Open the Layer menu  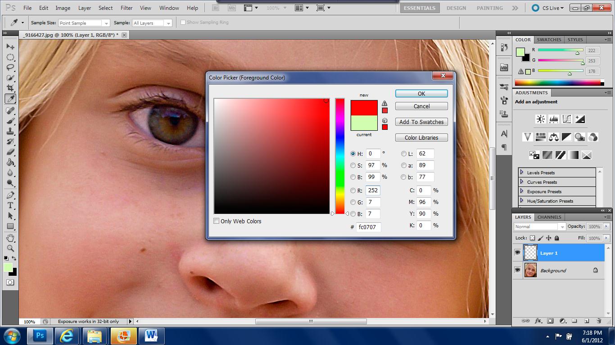pyautogui.click(x=85, y=8)
